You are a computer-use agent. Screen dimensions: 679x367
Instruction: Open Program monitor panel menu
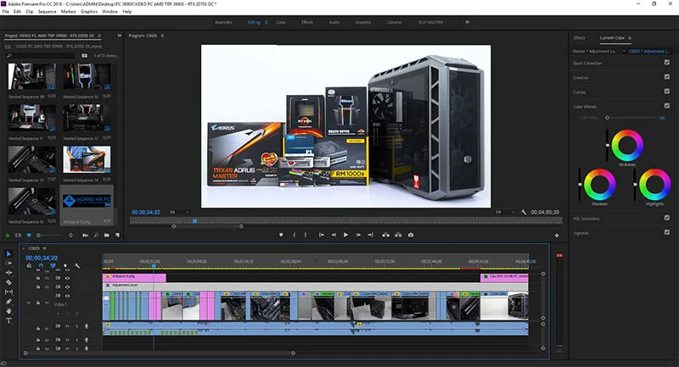(162, 36)
